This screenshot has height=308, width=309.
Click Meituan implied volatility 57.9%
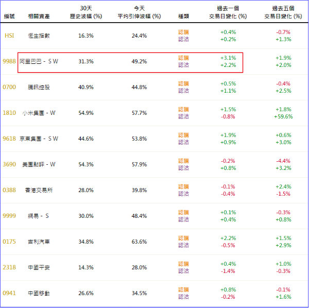[139, 164]
